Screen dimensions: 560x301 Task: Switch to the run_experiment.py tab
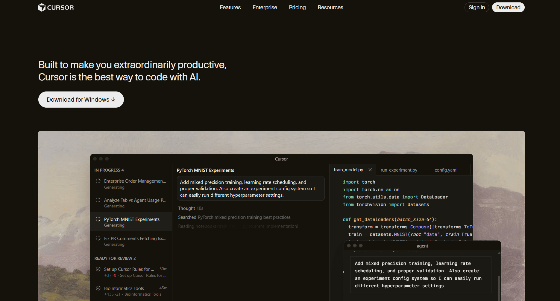click(399, 170)
